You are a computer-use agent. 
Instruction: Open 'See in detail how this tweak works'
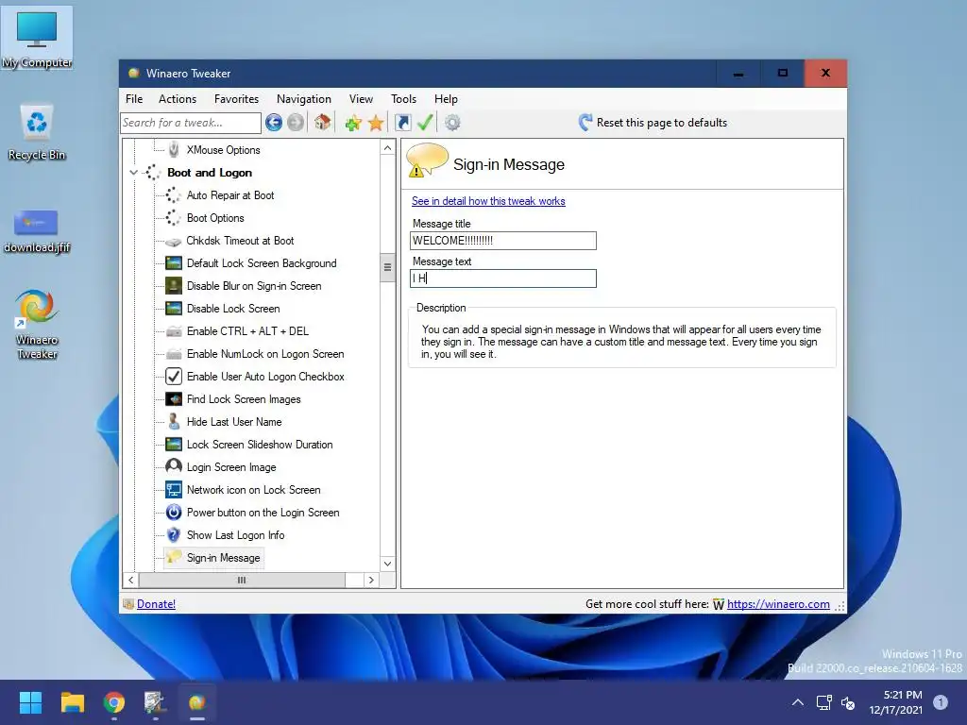pos(488,201)
